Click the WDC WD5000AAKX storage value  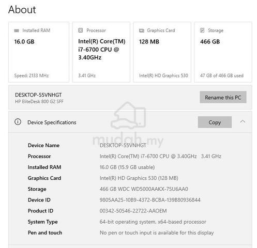pyautogui.click(x=144, y=189)
